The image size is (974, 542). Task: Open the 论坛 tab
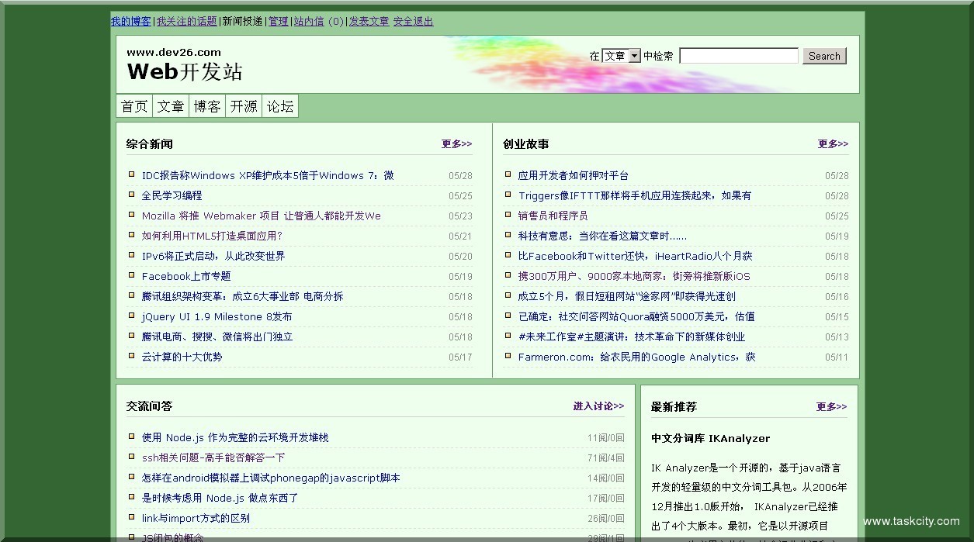coord(279,106)
